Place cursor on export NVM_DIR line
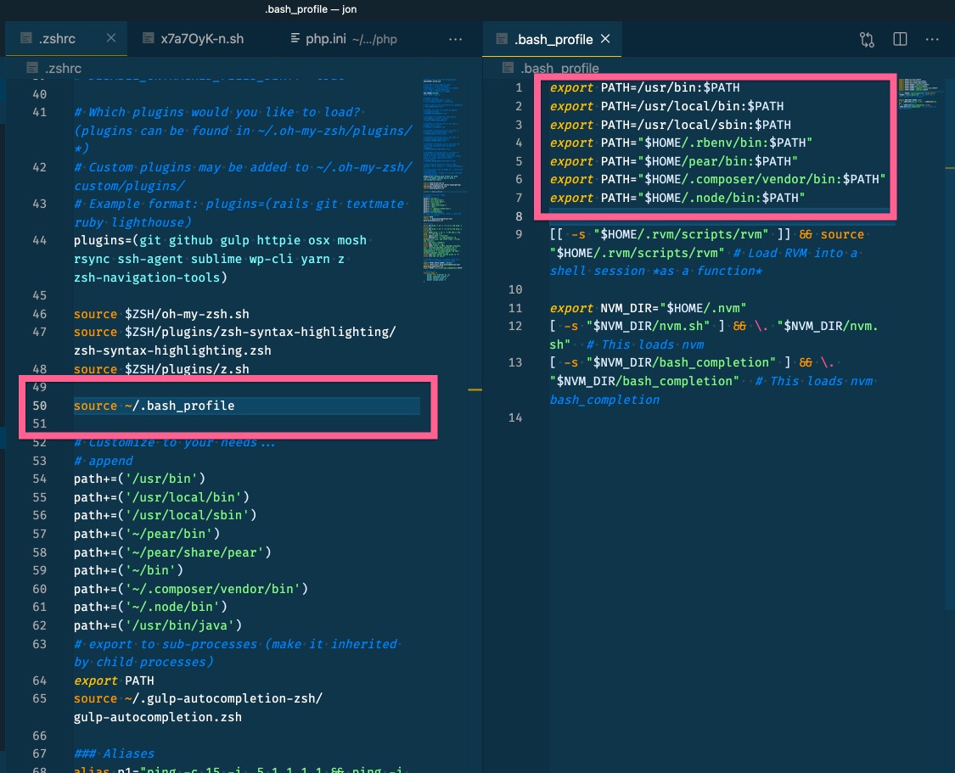 tap(648, 308)
